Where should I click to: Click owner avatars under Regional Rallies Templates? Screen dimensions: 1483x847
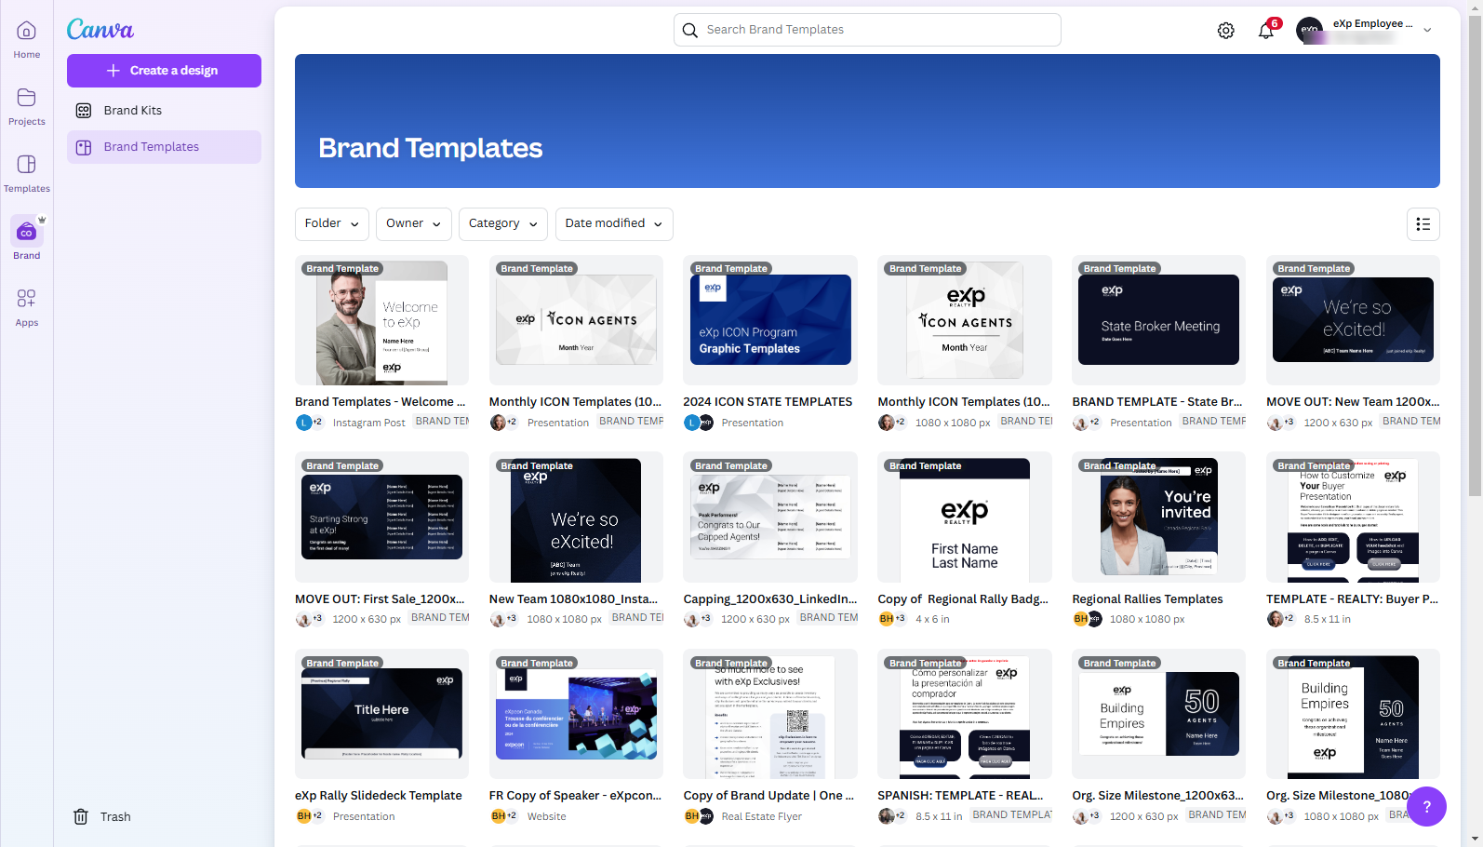tap(1088, 619)
